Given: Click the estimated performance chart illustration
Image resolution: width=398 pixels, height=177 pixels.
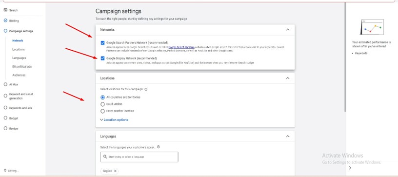Looking at the screenshot, I should coord(372,27).
